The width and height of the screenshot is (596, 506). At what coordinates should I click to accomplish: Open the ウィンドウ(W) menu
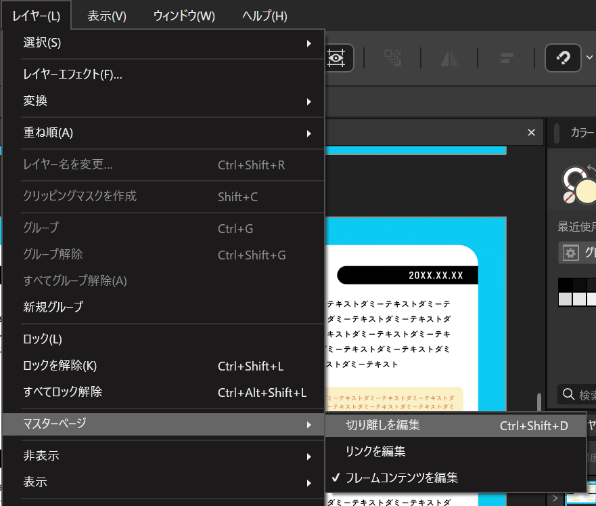[184, 16]
